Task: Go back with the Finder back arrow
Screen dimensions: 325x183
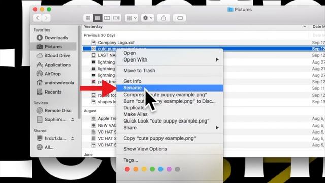Action: (38, 18)
